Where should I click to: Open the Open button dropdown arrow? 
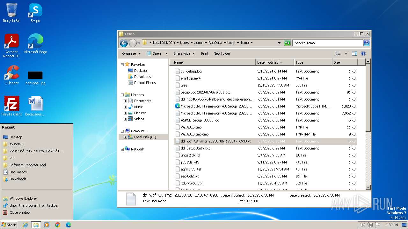coord(166,53)
